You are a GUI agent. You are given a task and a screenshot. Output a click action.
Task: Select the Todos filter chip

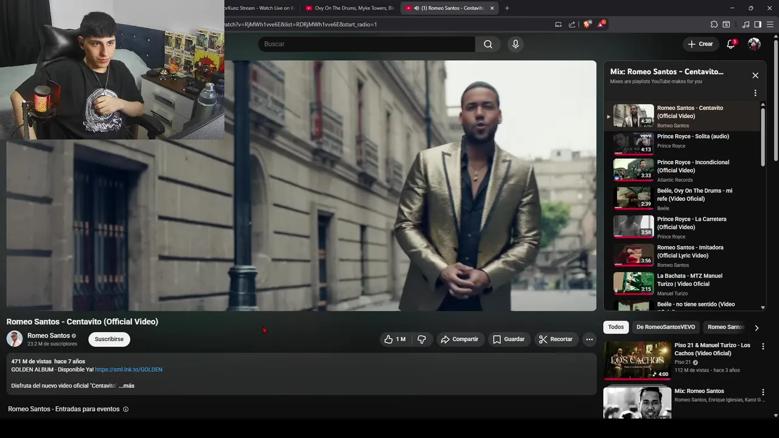point(616,327)
